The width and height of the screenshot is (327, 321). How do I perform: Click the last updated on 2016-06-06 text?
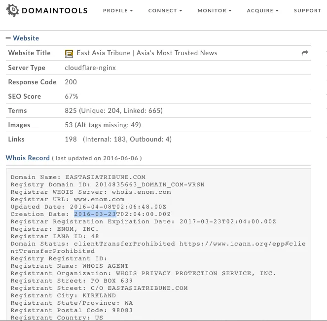[x=97, y=158]
